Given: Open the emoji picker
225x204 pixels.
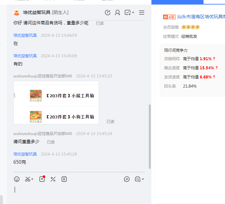Looking at the screenshot, I should 17,179.
